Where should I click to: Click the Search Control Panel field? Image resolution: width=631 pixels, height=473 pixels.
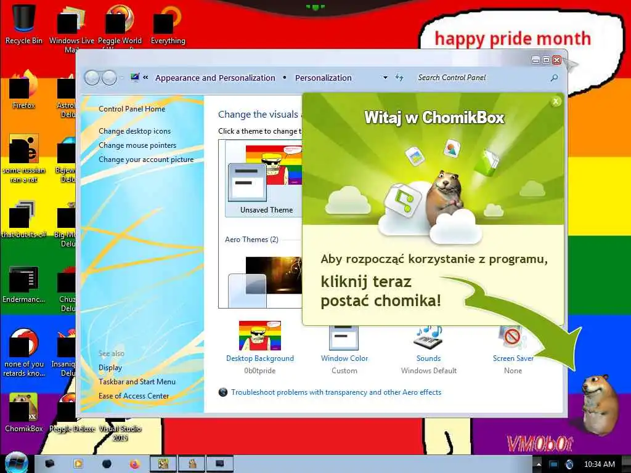click(481, 78)
